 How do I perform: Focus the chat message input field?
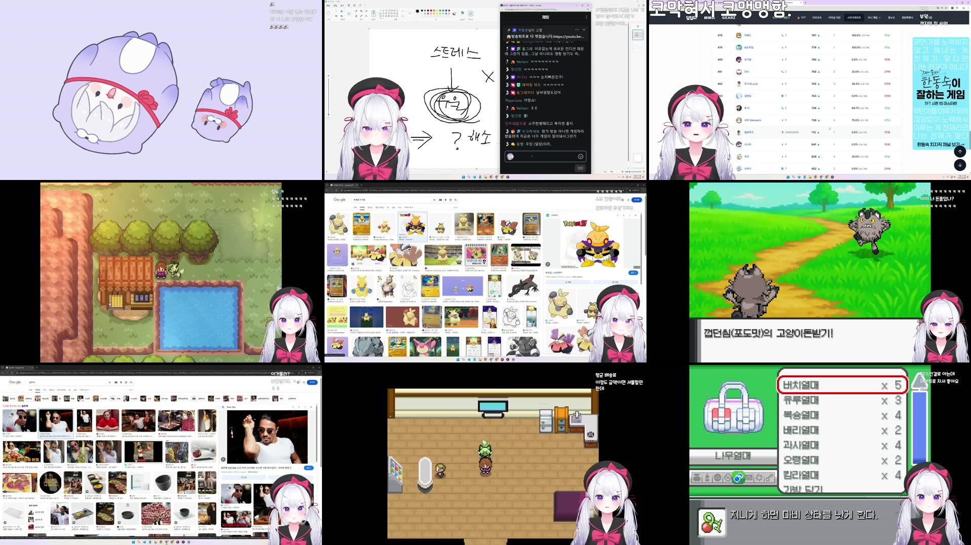pyautogui.click(x=545, y=156)
